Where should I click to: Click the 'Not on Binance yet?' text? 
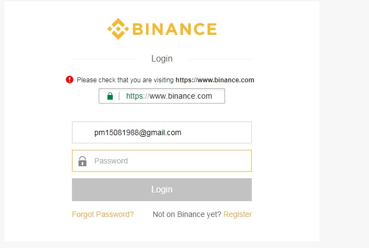(187, 214)
